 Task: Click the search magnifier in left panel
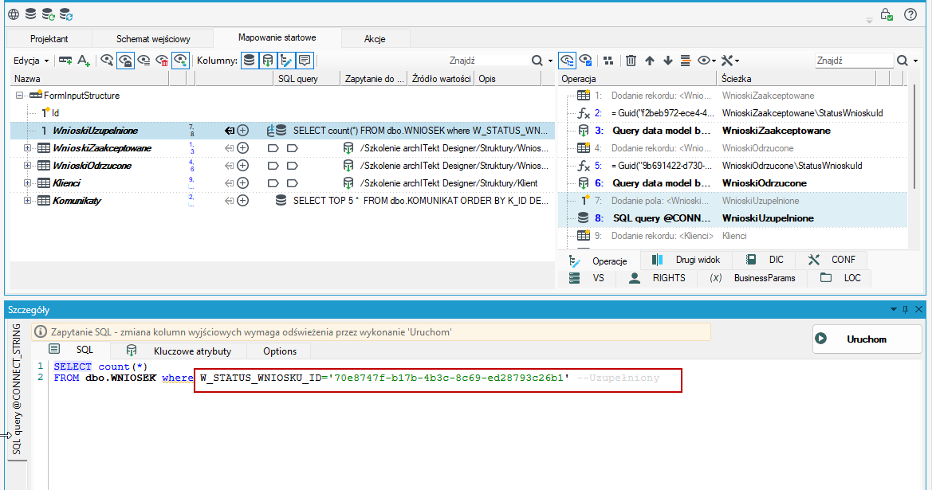[537, 61]
